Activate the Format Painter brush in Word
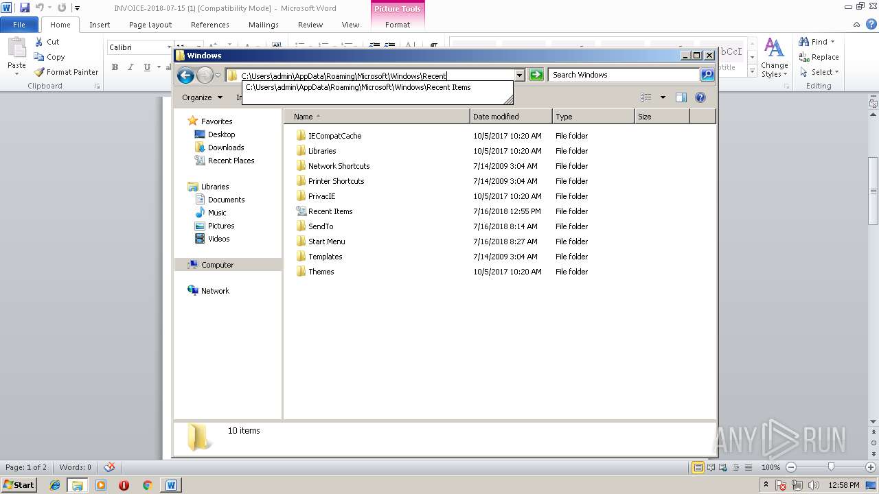 point(67,72)
